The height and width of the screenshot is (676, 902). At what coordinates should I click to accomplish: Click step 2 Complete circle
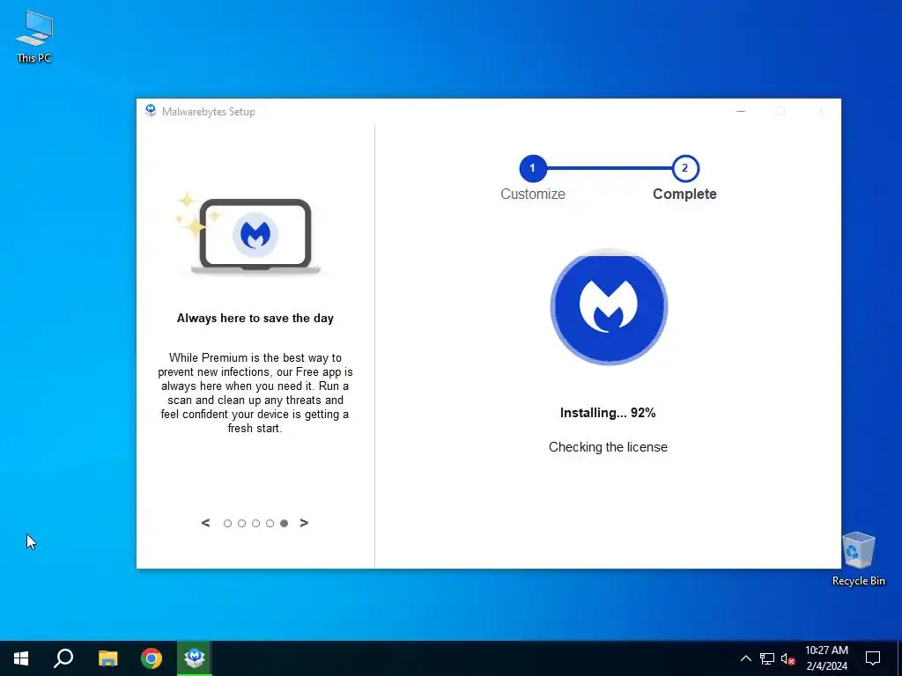coord(684,168)
